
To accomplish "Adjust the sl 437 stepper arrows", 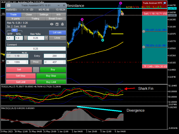I will (x=64, y=62).
